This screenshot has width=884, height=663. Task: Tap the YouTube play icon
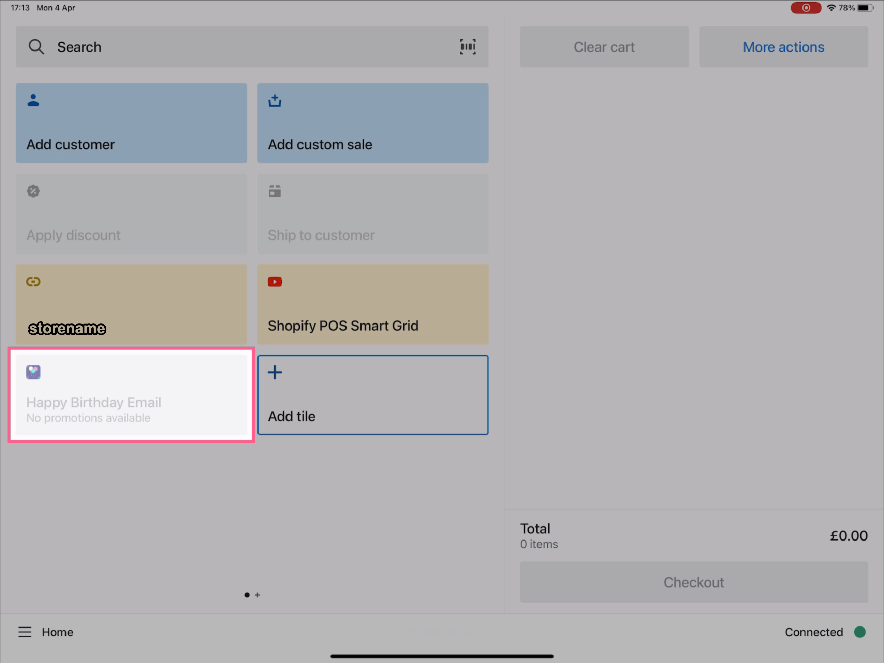[x=275, y=282]
